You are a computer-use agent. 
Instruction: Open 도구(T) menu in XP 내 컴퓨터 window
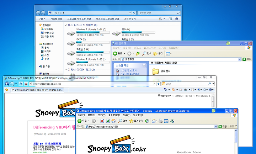[162, 48]
